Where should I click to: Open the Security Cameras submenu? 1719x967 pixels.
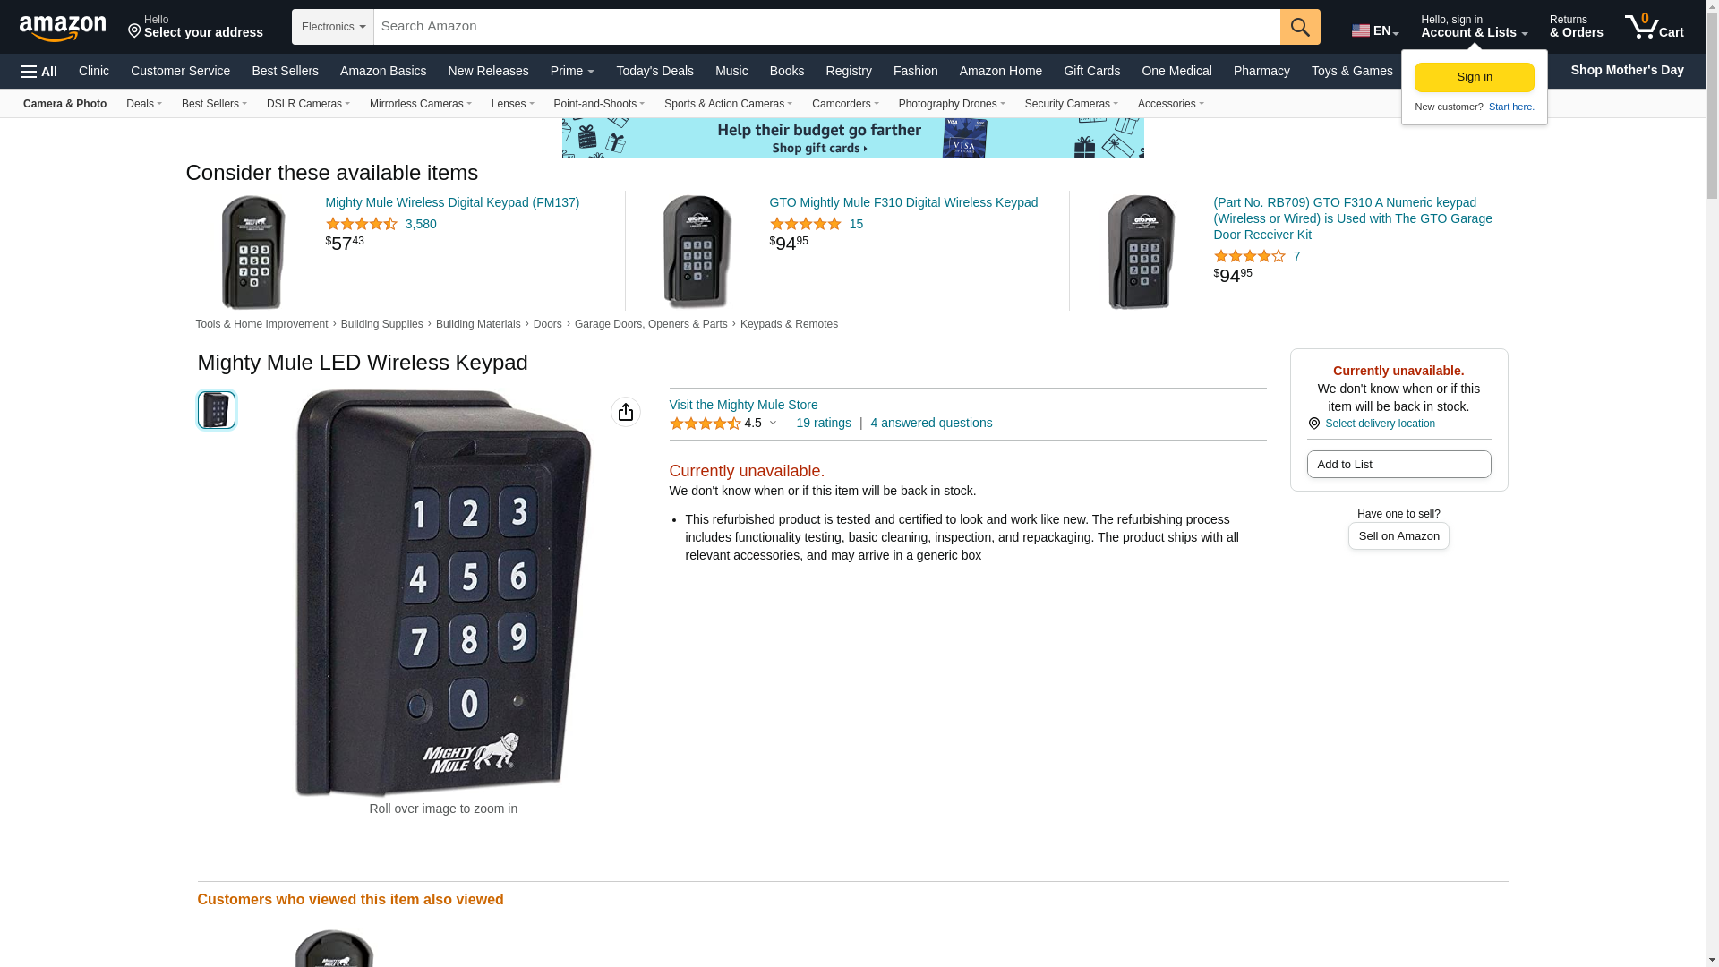pyautogui.click(x=1071, y=104)
